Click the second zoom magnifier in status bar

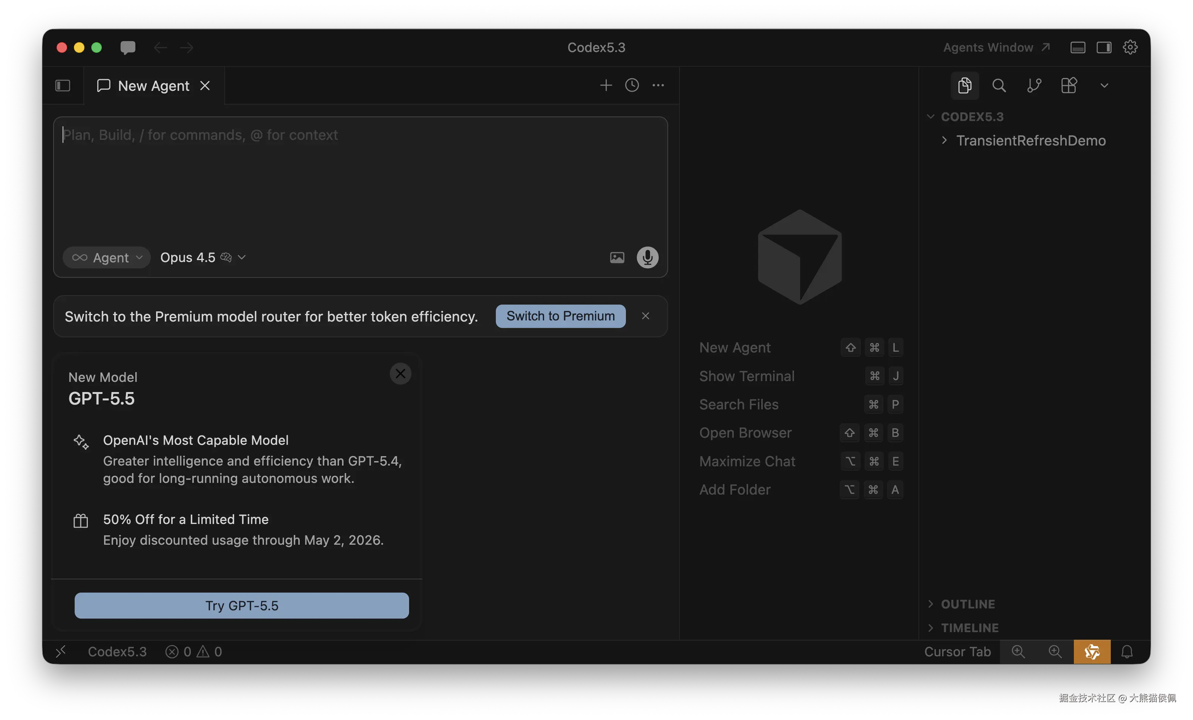pos(1055,652)
